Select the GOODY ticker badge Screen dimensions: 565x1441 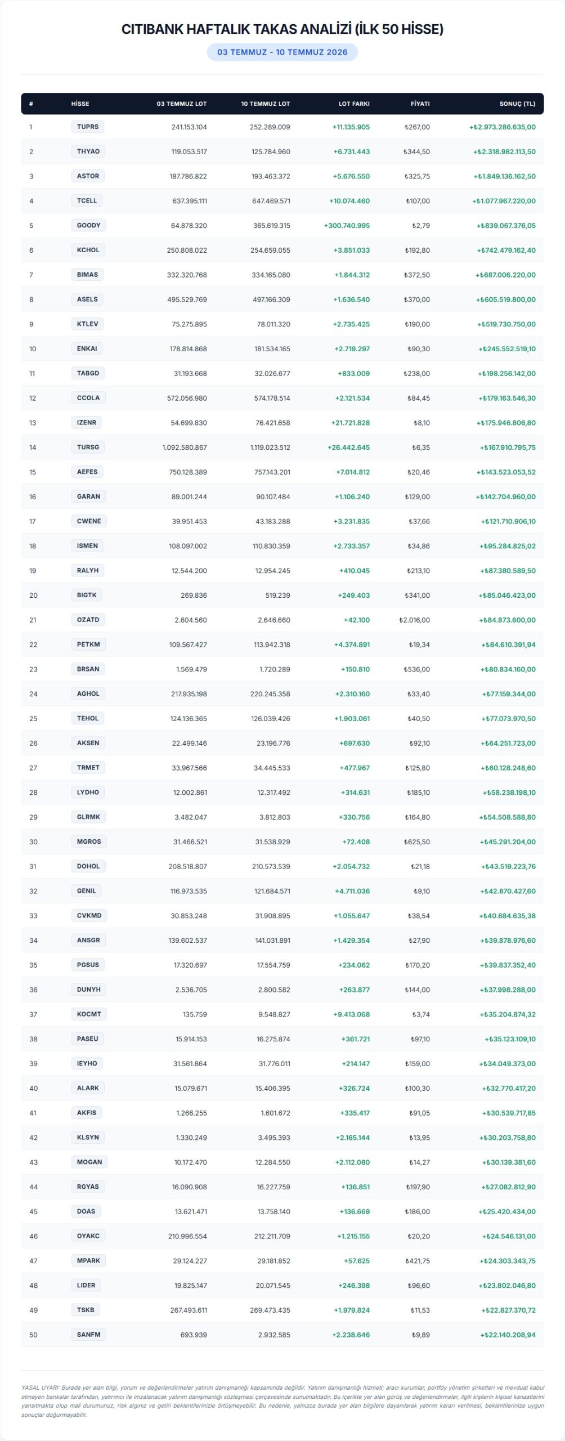(88, 225)
